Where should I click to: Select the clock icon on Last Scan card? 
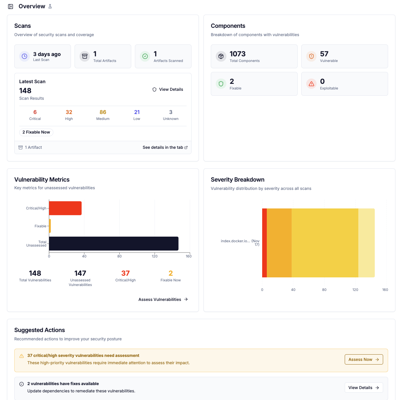tap(24, 56)
